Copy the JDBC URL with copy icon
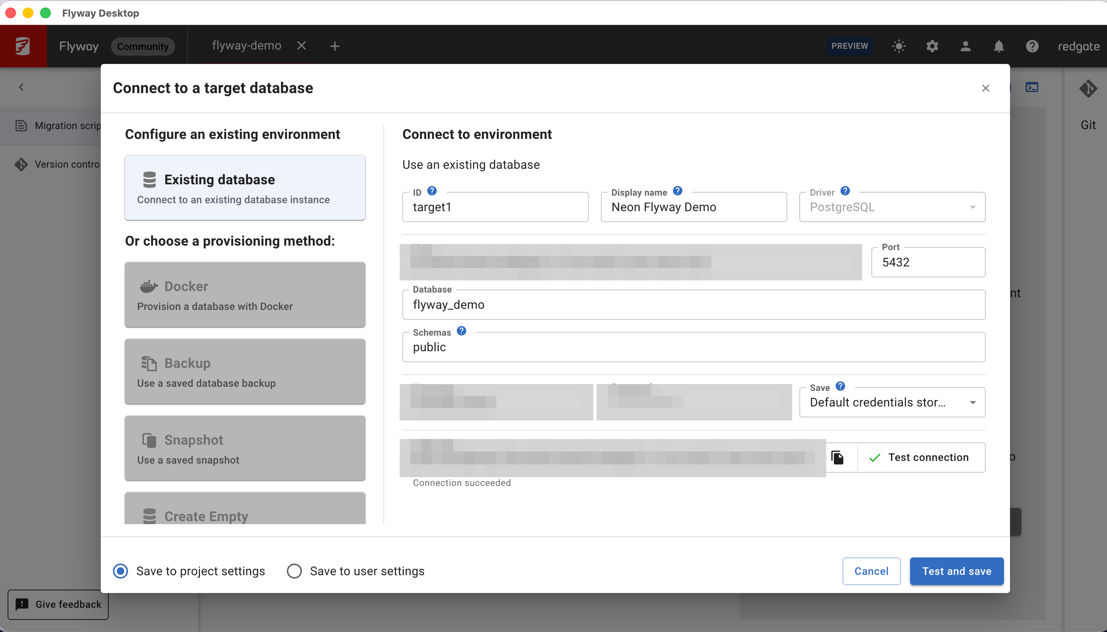The image size is (1107, 632). pyautogui.click(x=837, y=458)
